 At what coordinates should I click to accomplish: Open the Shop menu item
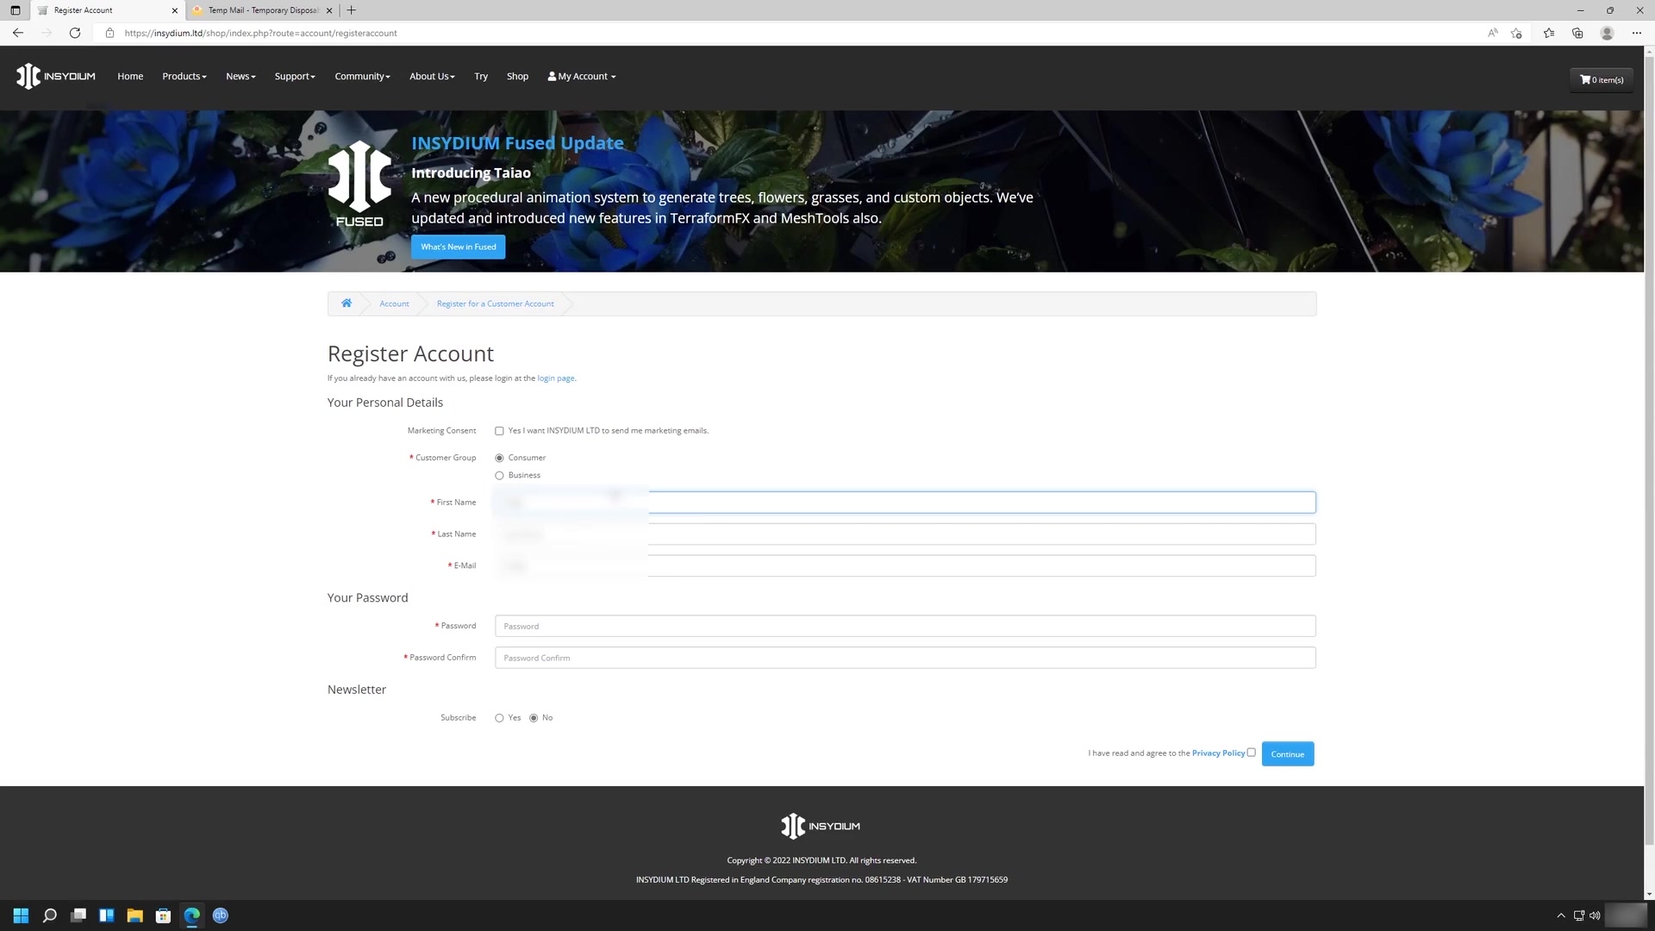pyautogui.click(x=517, y=77)
